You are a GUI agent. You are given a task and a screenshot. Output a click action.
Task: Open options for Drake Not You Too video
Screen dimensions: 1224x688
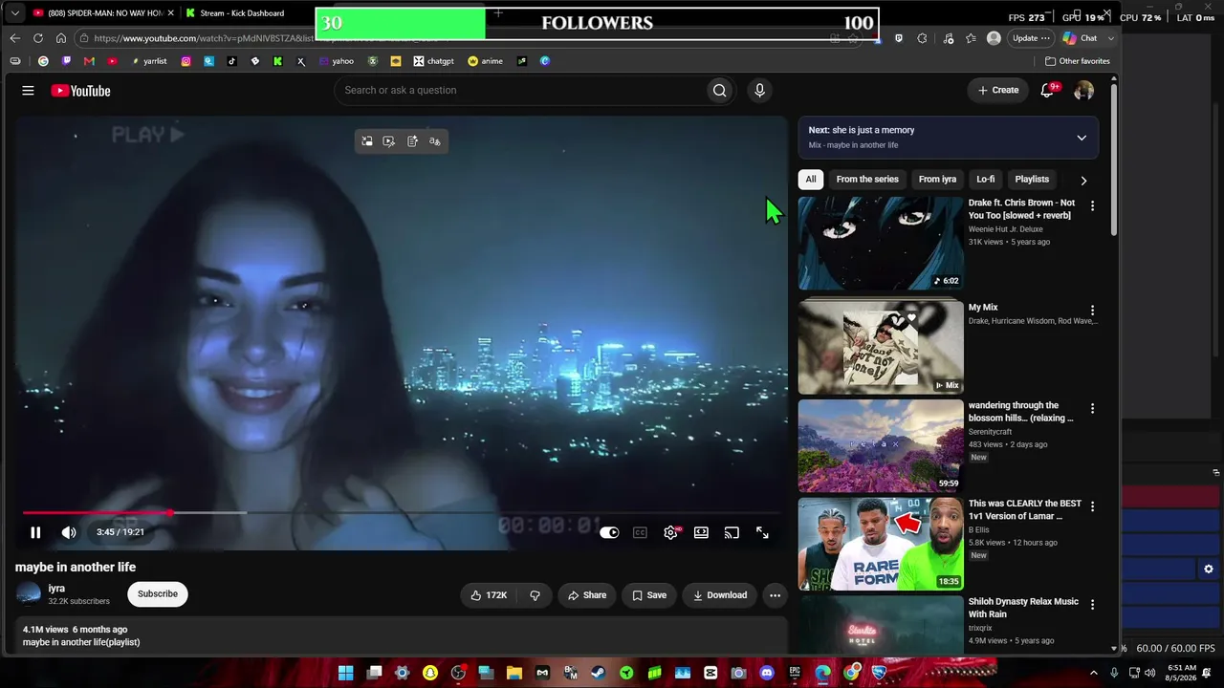click(x=1092, y=205)
